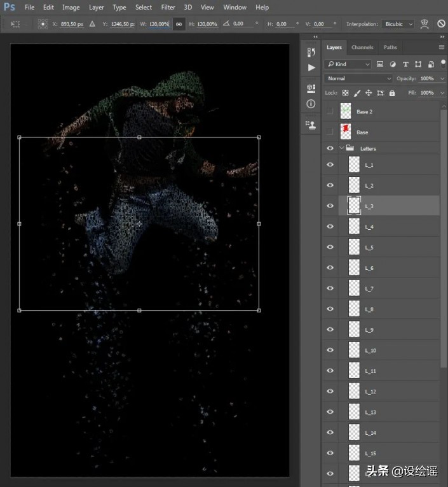Hide the Letters group visibility
The width and height of the screenshot is (448, 487).
tap(330, 148)
